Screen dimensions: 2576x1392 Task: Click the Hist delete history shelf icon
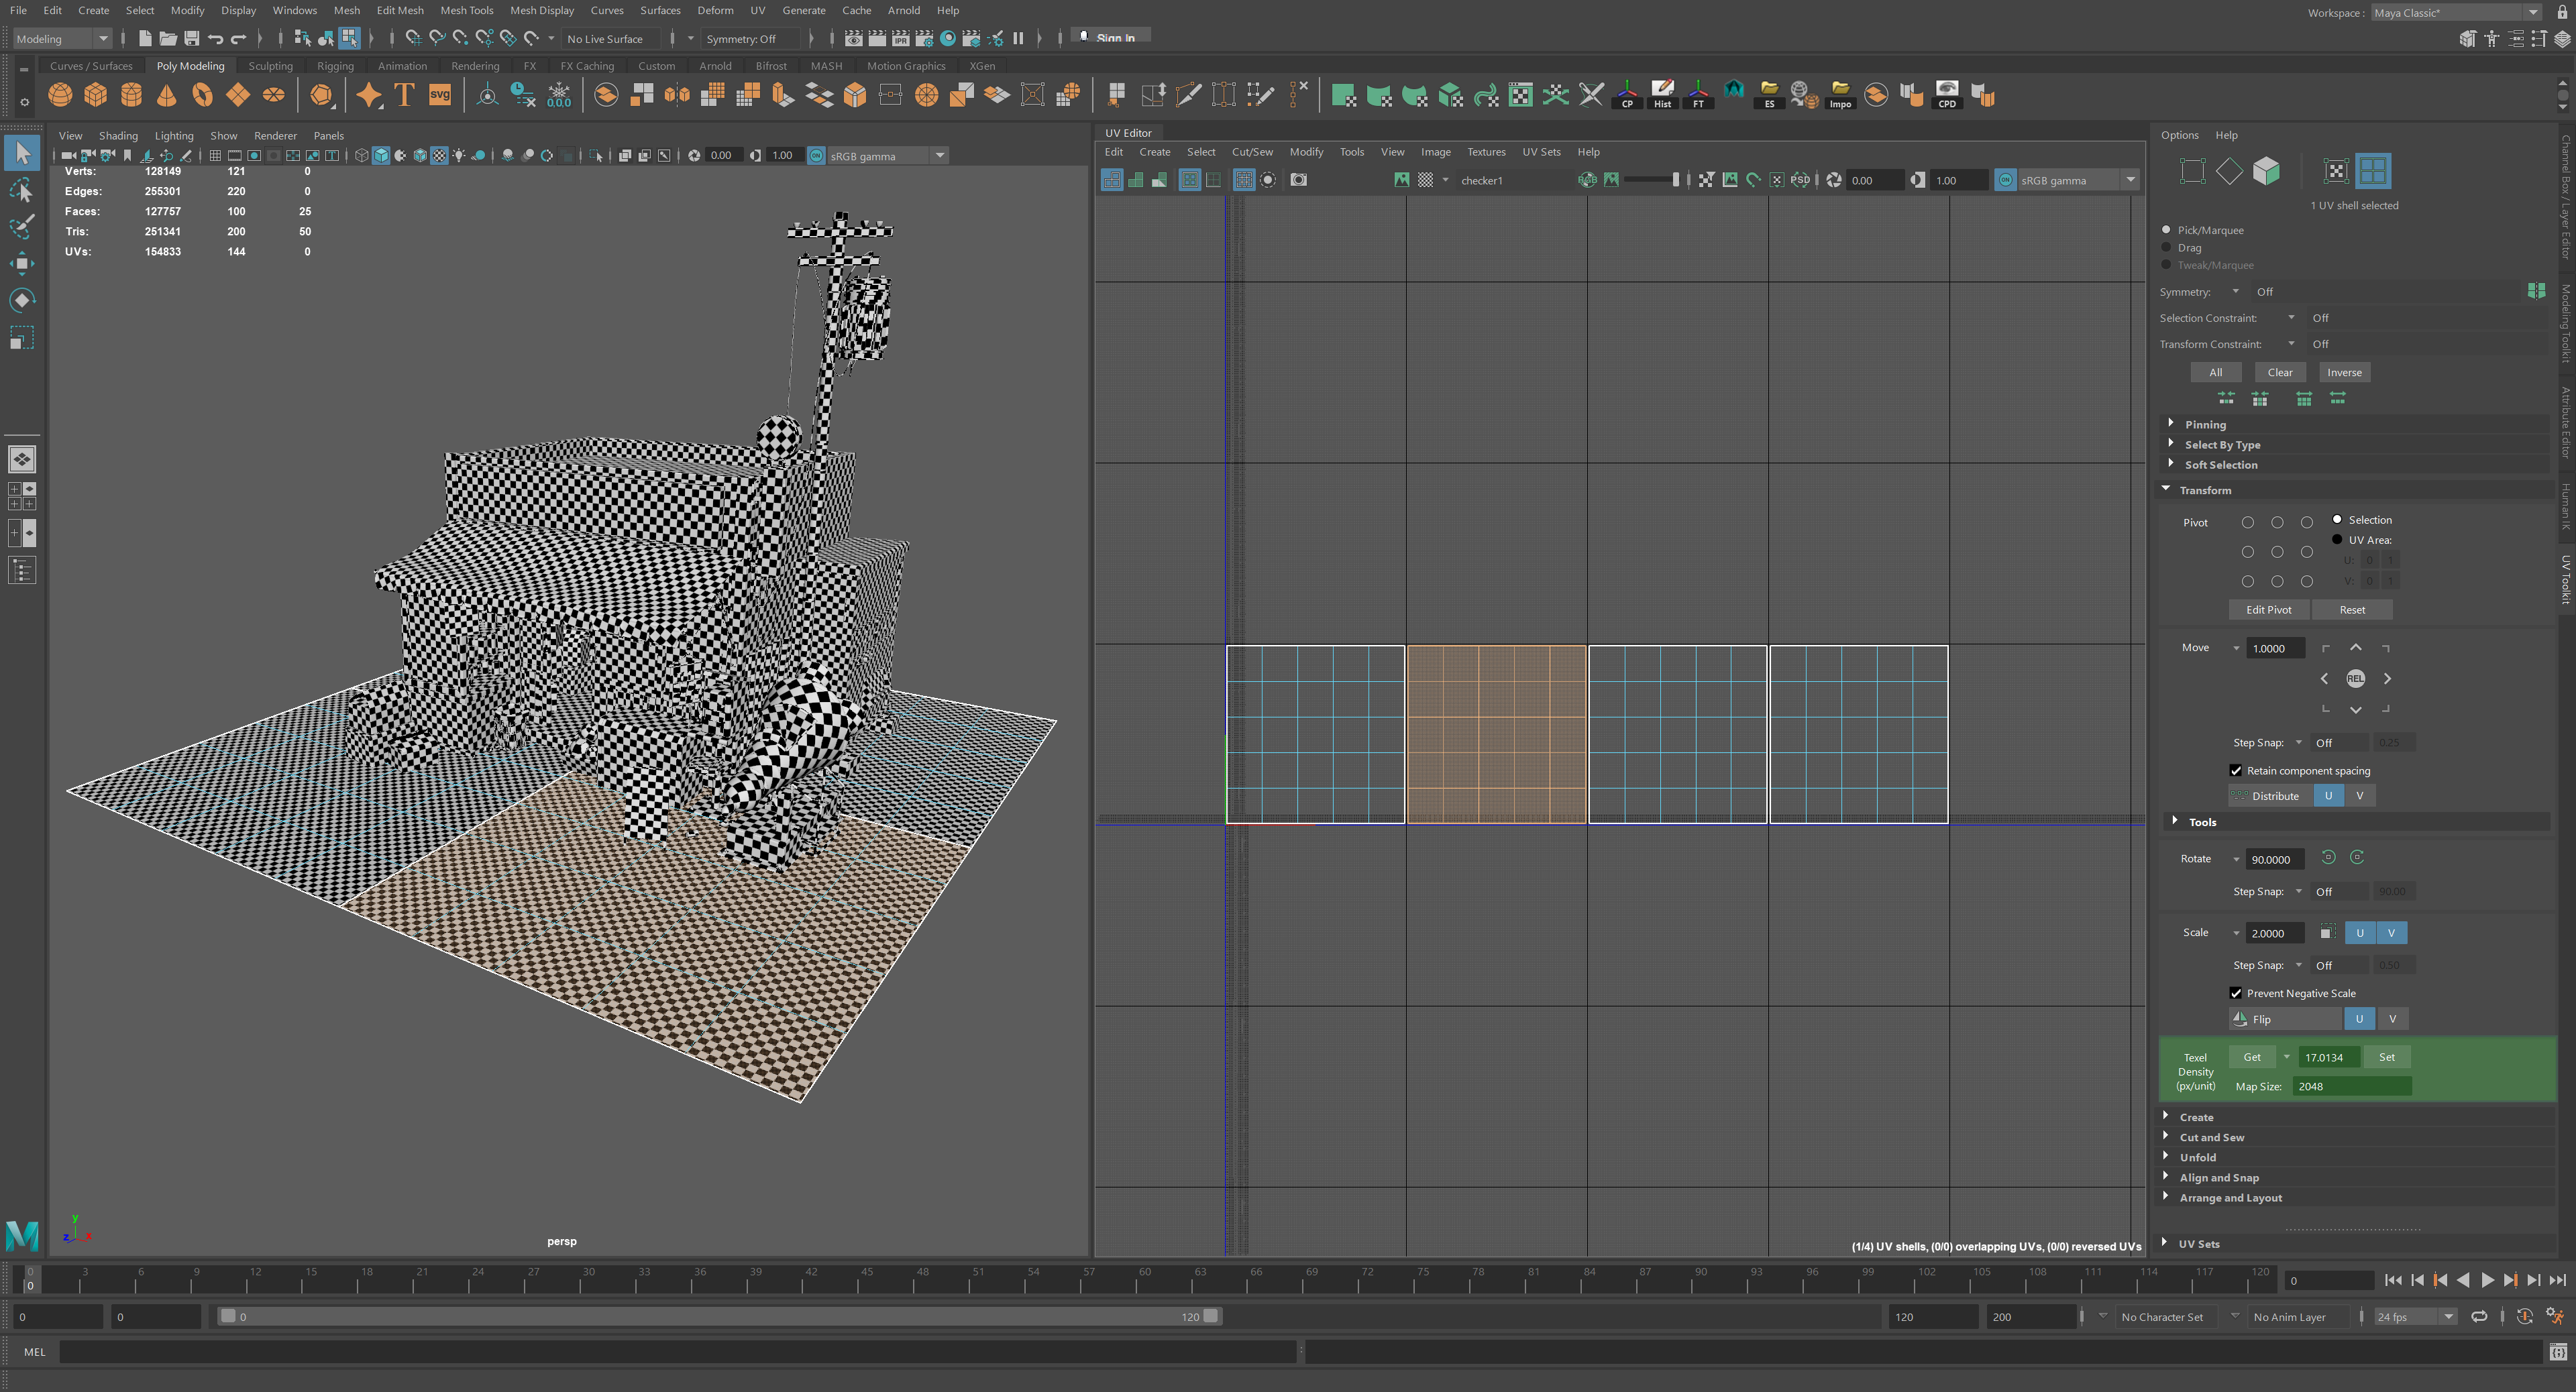click(x=1662, y=95)
